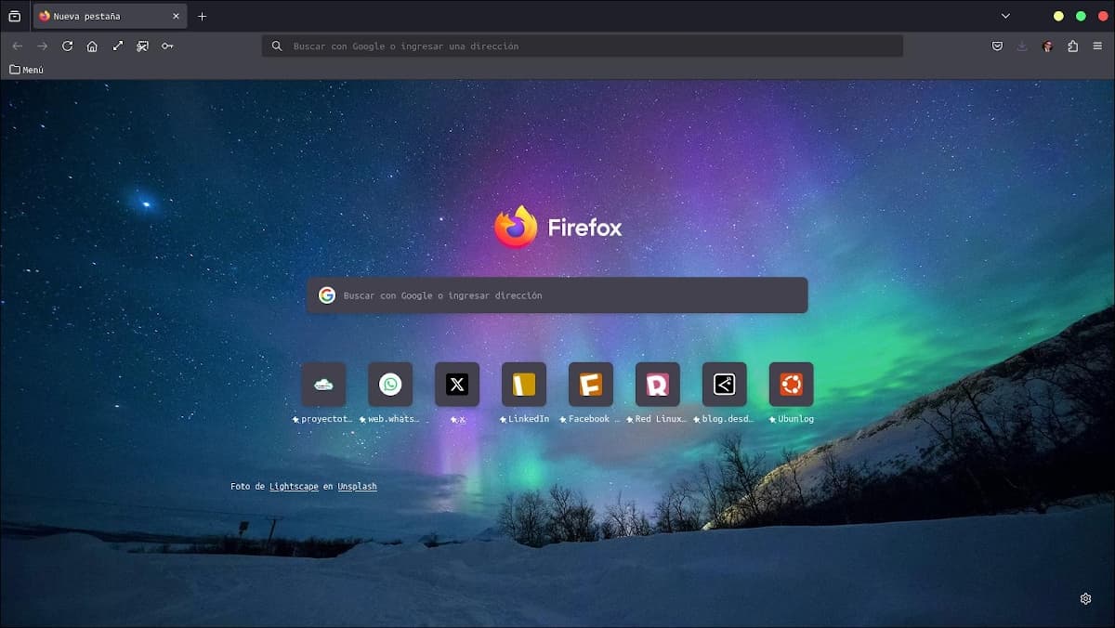Reload the page with the refresh icon
The image size is (1115, 628).
67,46
